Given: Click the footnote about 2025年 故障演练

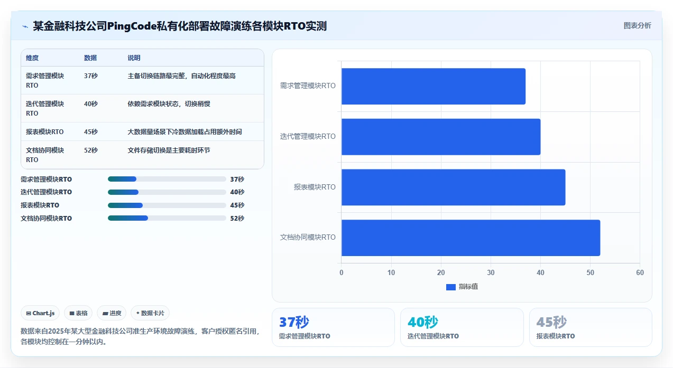Looking at the screenshot, I should [141, 336].
